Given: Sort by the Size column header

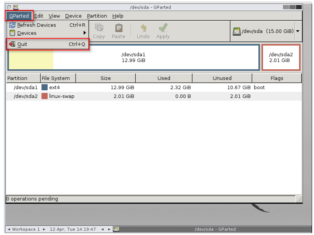Looking at the screenshot, I should click(106, 78).
